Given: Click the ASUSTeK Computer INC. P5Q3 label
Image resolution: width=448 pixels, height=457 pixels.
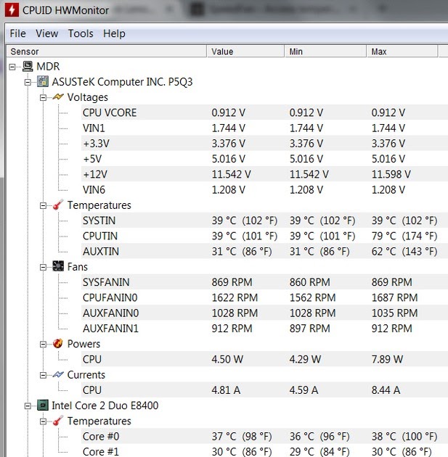Looking at the screenshot, I should pos(122,81).
